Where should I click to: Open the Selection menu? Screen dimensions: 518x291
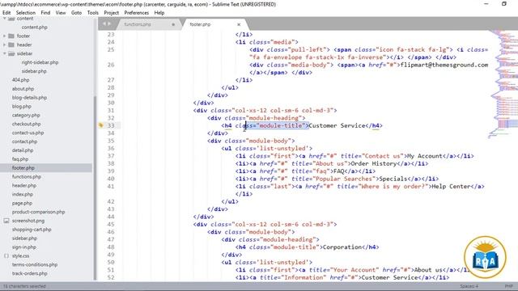[x=25, y=13]
